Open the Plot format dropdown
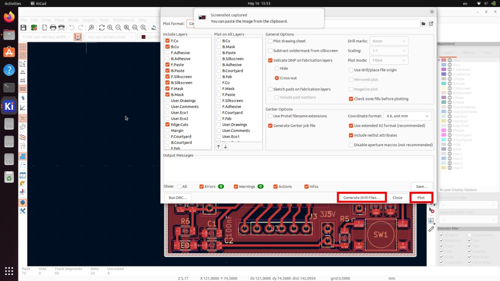500x281 pixels. (x=190, y=23)
